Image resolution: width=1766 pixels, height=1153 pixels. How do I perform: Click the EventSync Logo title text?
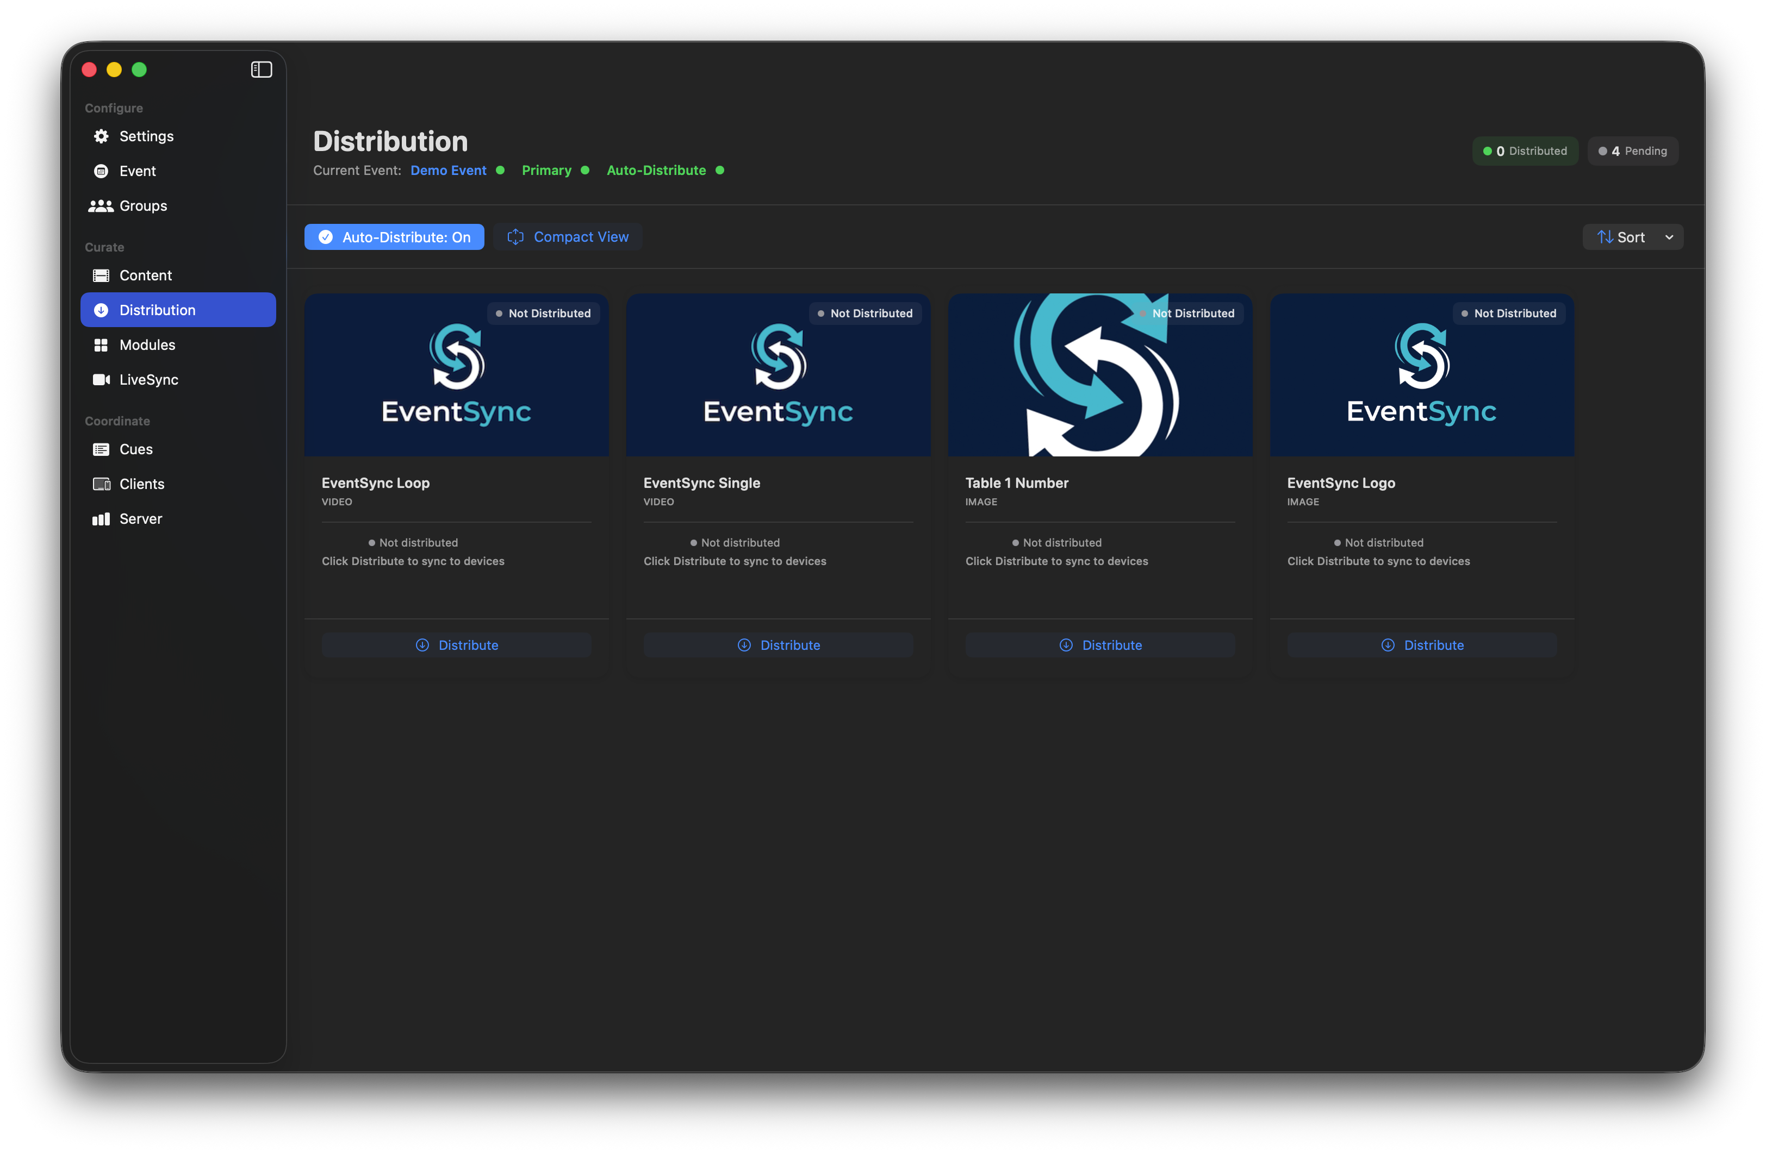(1341, 484)
